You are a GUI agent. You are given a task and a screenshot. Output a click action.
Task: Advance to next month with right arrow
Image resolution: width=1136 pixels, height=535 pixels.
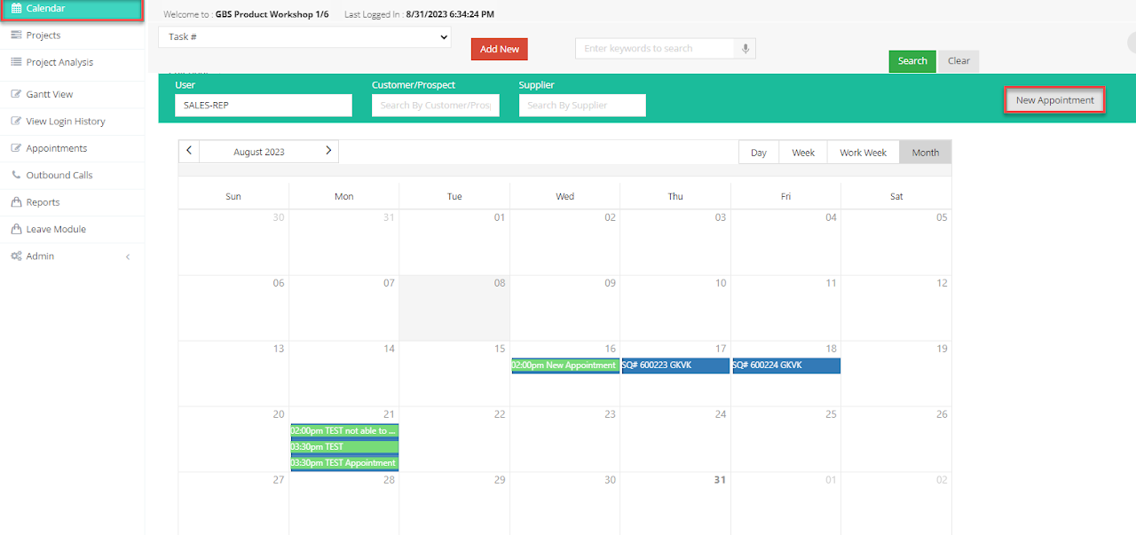click(x=328, y=151)
